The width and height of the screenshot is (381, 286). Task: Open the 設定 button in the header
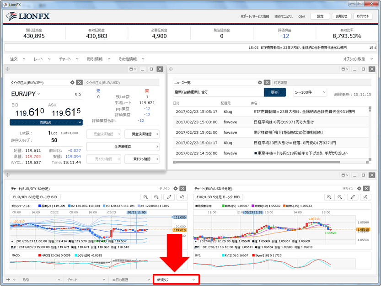pos(320,16)
